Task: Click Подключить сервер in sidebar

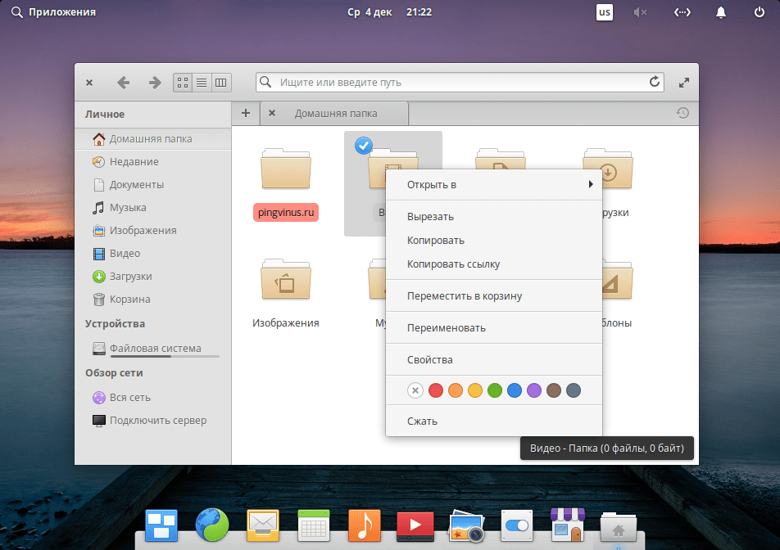Action: pos(158,421)
